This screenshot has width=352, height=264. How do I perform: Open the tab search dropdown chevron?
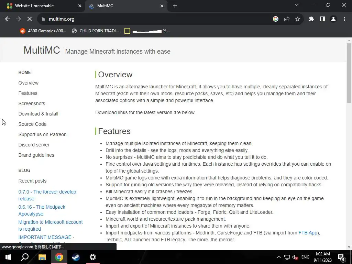coord(297,5)
